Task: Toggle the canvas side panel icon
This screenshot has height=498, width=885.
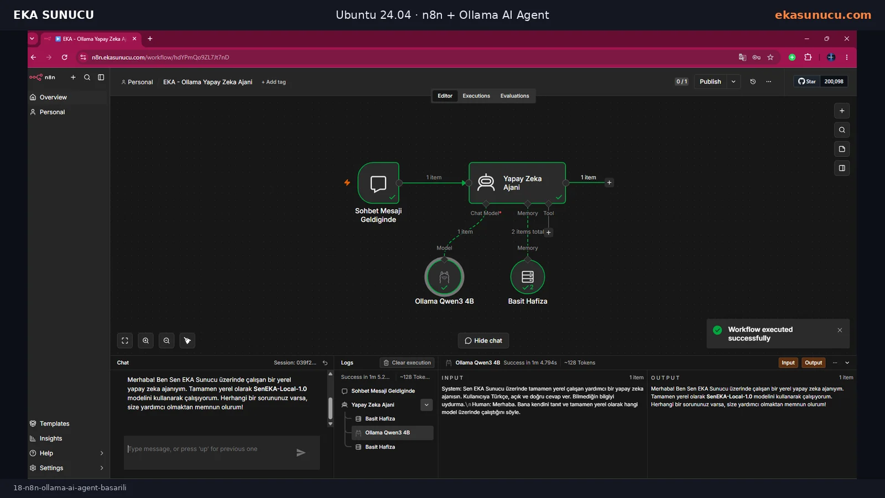Action: (x=842, y=168)
